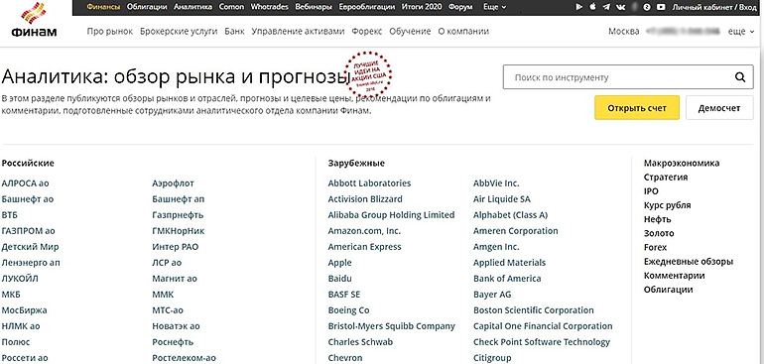Click the Демосчет button

[718, 108]
